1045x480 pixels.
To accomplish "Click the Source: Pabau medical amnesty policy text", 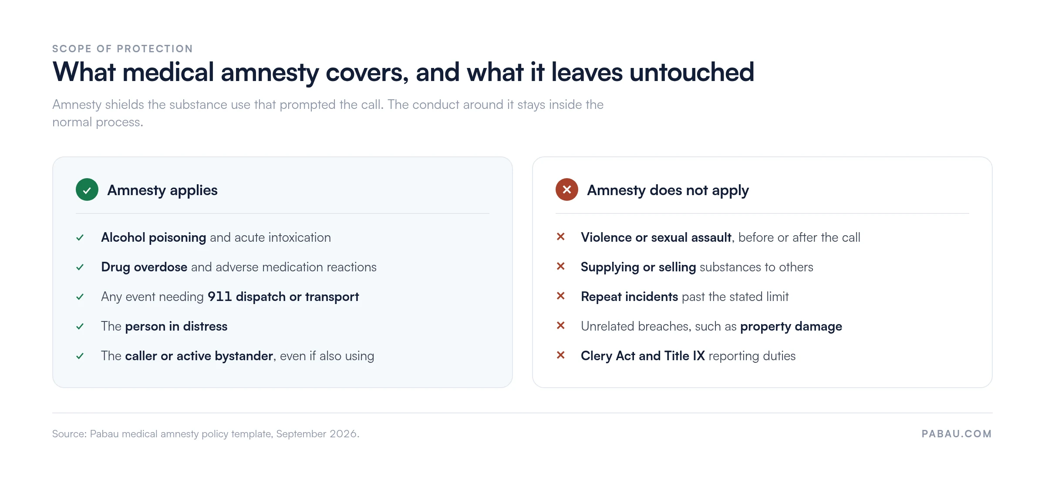I will (x=206, y=434).
